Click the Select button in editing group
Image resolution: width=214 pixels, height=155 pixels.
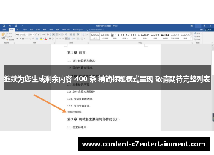tap(198, 39)
